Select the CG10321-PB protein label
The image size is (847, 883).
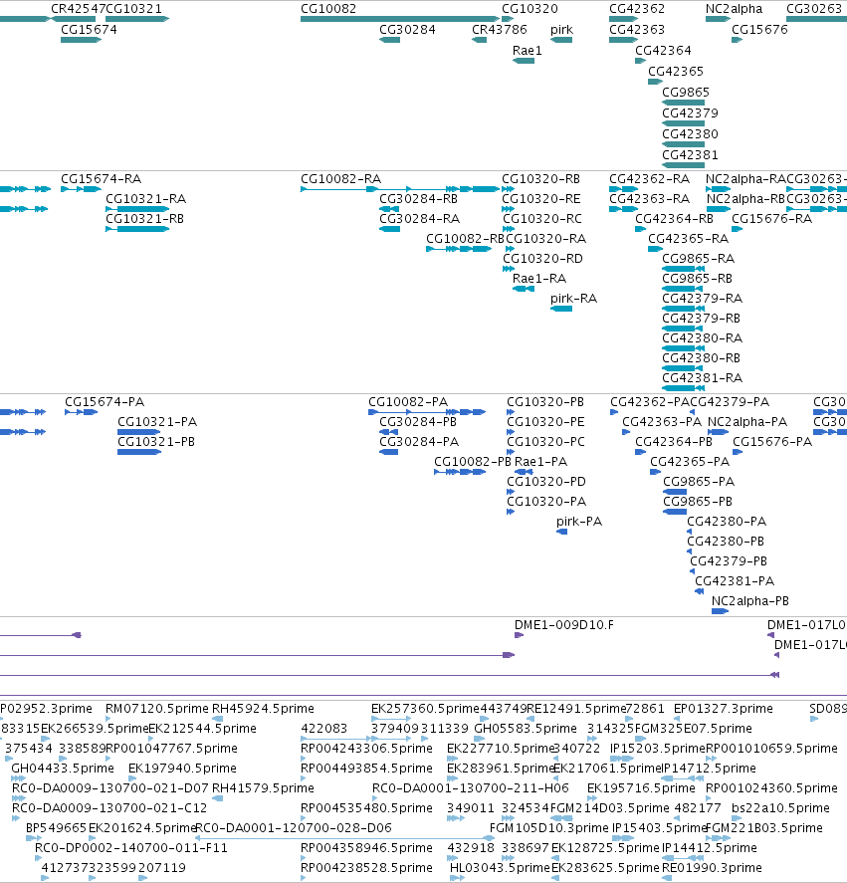[156, 442]
